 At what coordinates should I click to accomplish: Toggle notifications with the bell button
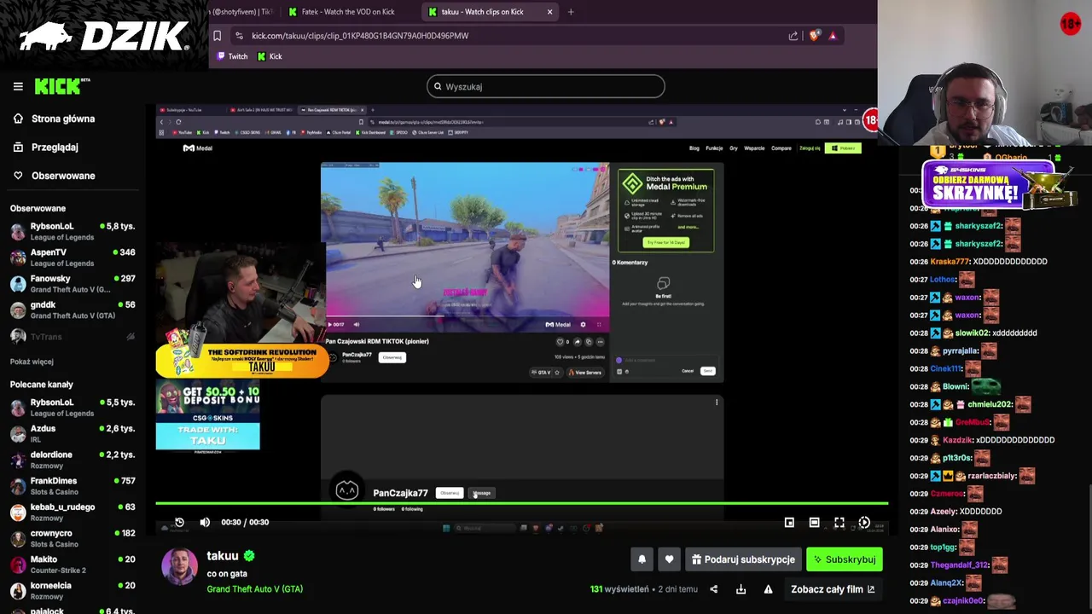(642, 559)
